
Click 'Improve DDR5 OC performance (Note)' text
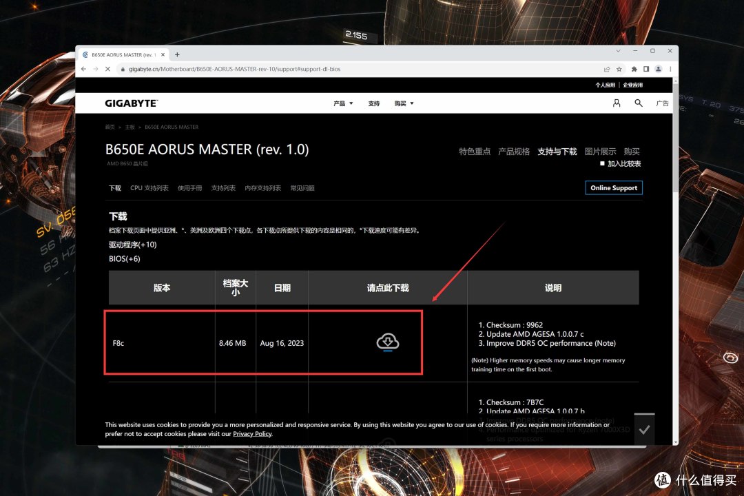pos(551,343)
